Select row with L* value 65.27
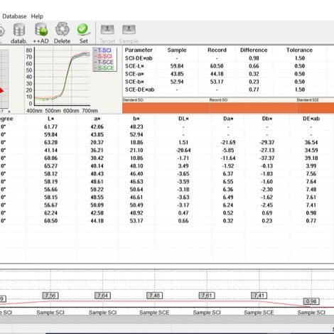 click(x=167, y=166)
